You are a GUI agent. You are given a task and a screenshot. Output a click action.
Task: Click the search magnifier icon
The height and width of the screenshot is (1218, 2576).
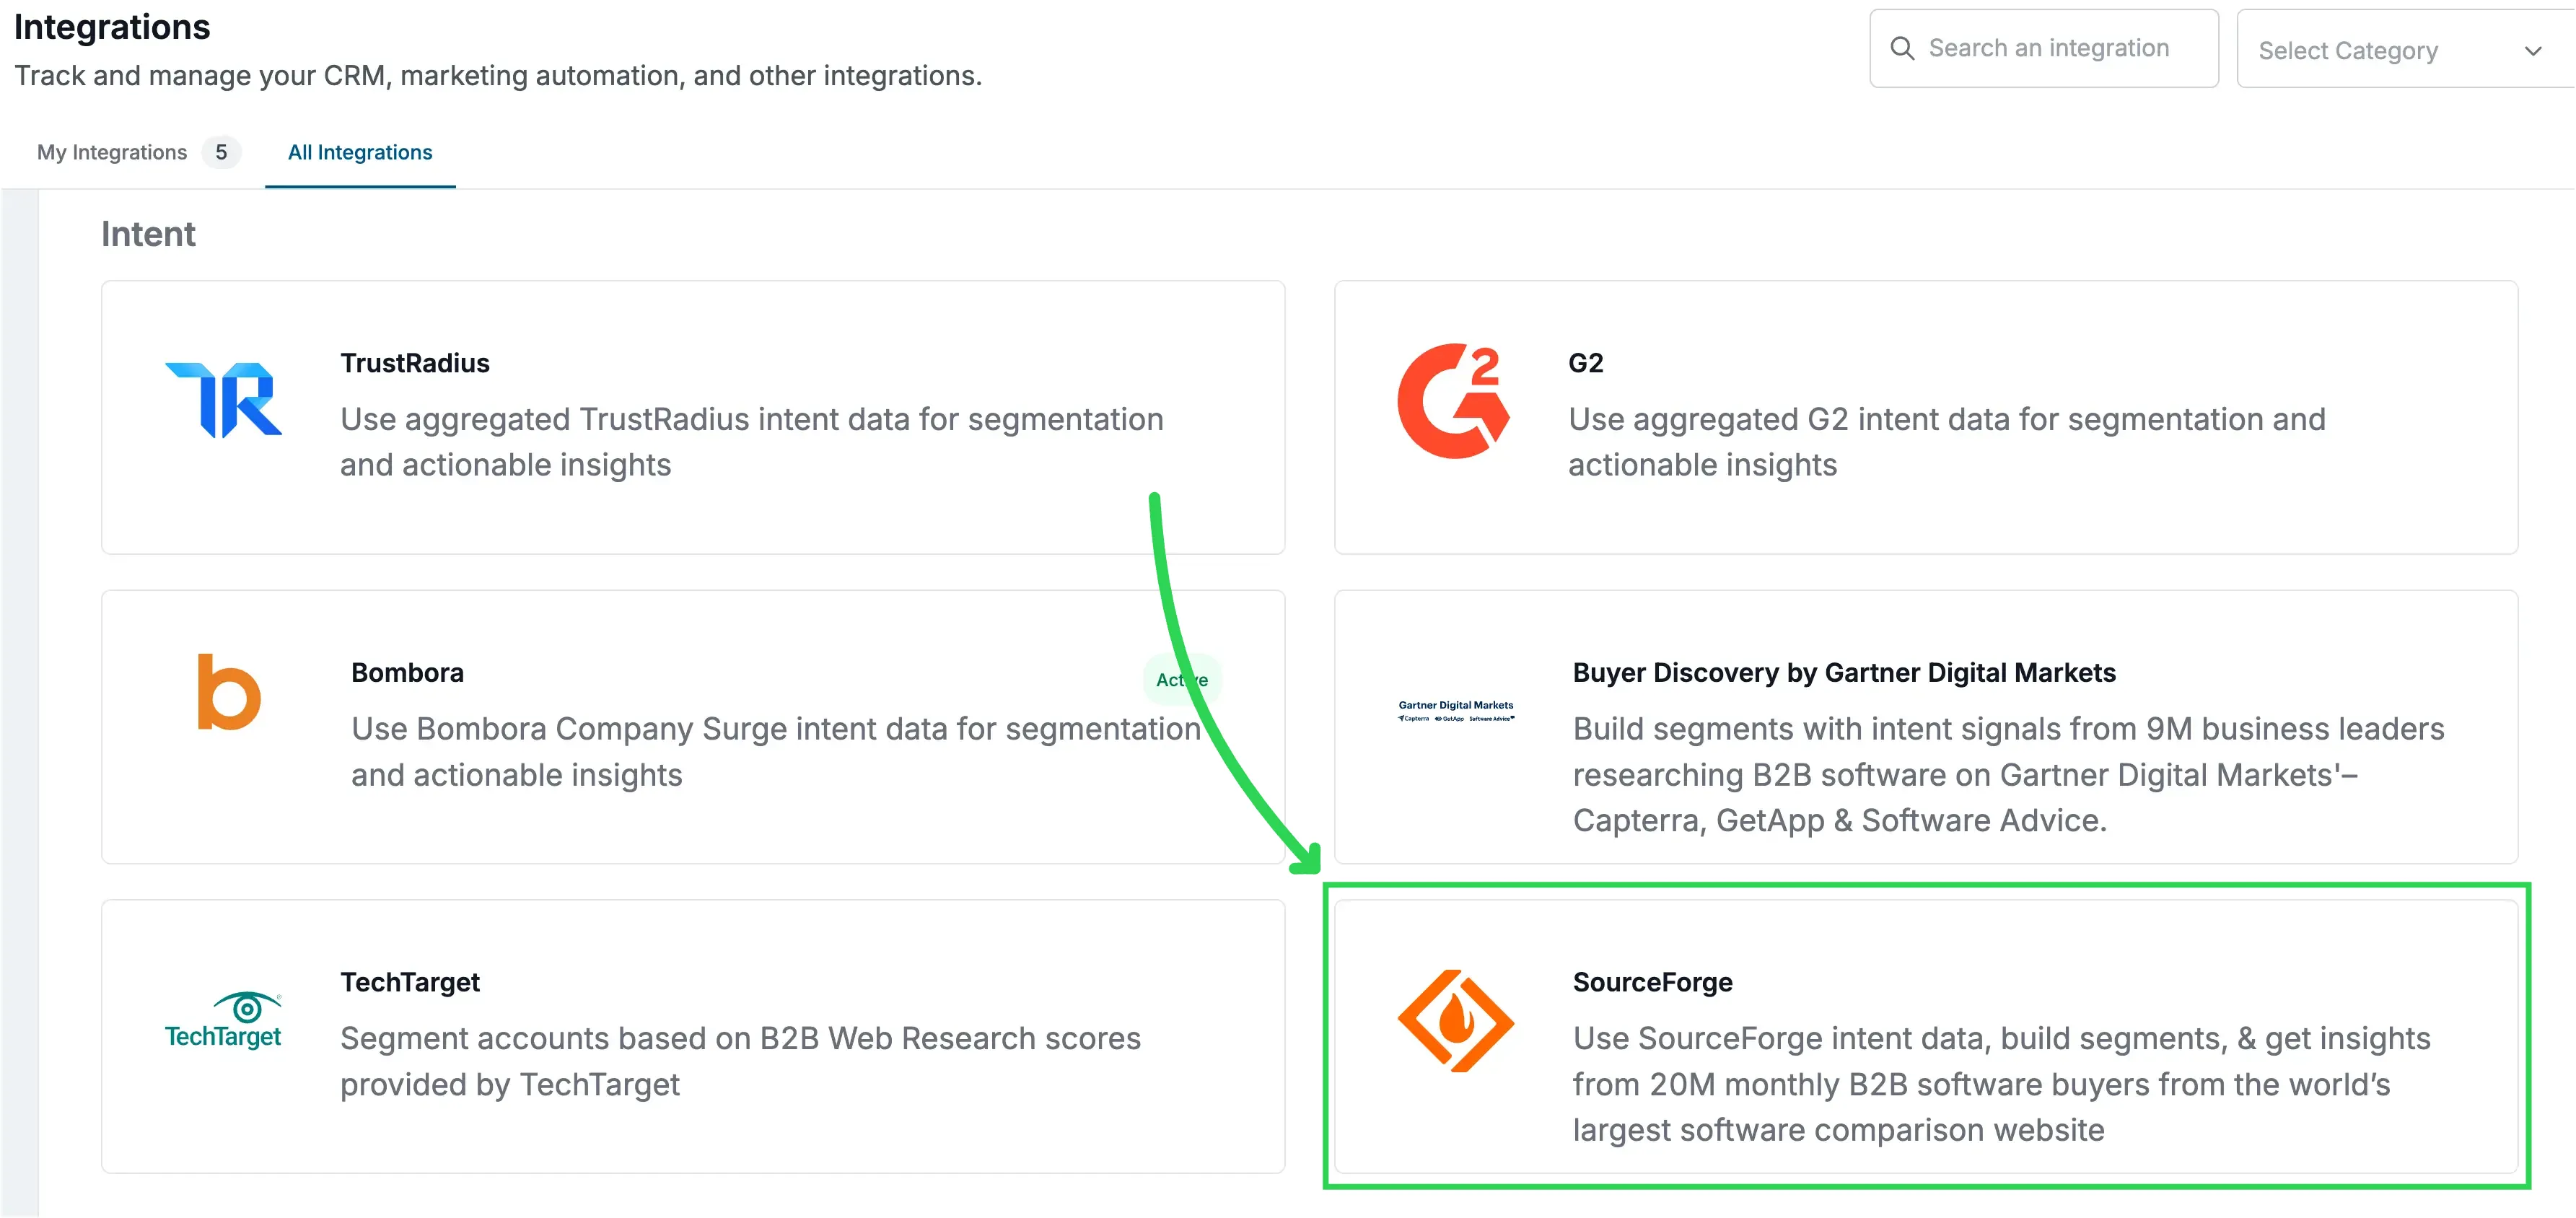tap(1902, 48)
